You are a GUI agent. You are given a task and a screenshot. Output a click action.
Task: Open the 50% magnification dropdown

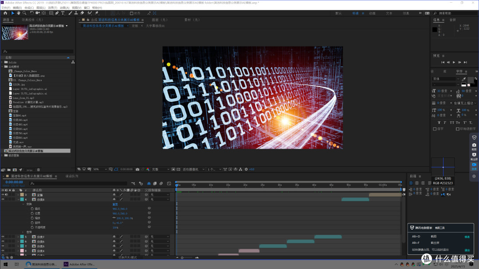[100, 169]
